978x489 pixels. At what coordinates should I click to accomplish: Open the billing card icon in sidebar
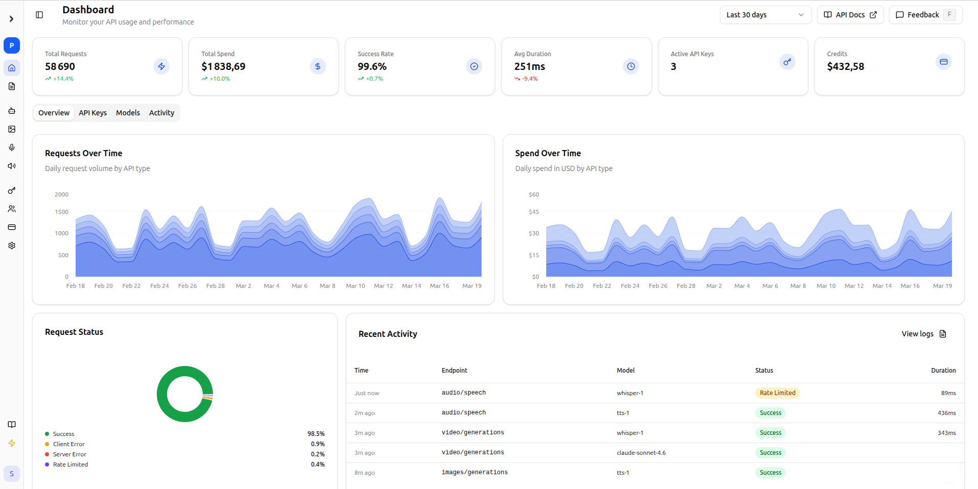tap(11, 227)
